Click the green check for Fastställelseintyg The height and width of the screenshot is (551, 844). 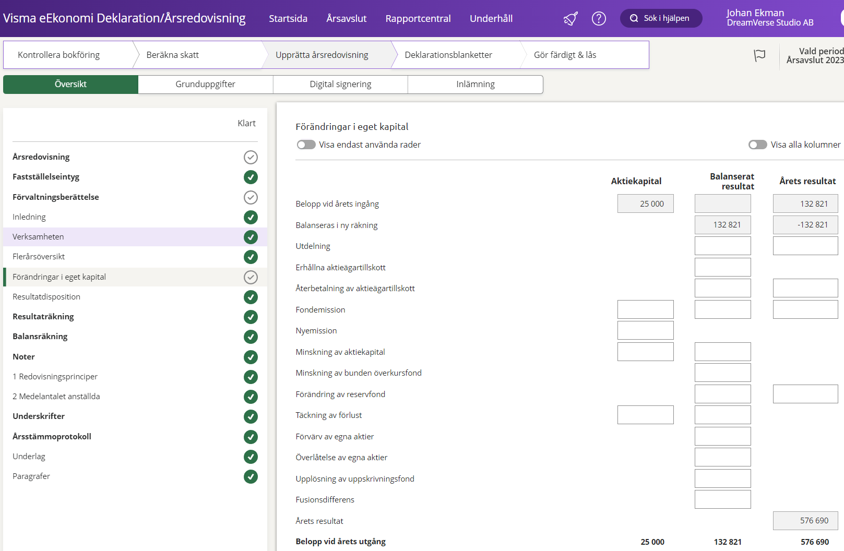[x=251, y=177]
